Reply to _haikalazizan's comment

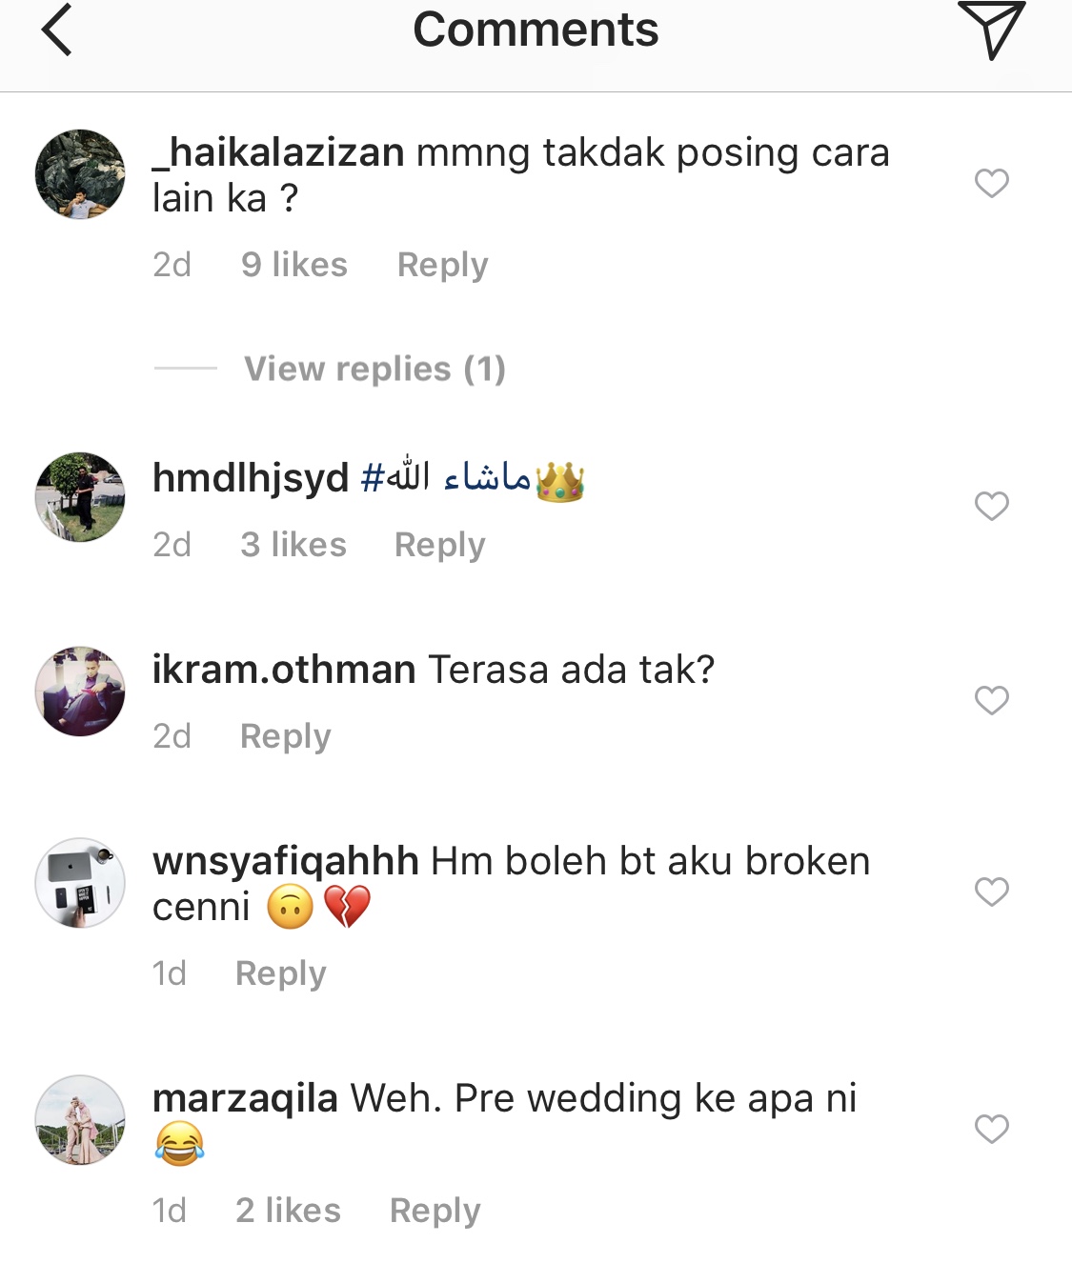(x=442, y=265)
